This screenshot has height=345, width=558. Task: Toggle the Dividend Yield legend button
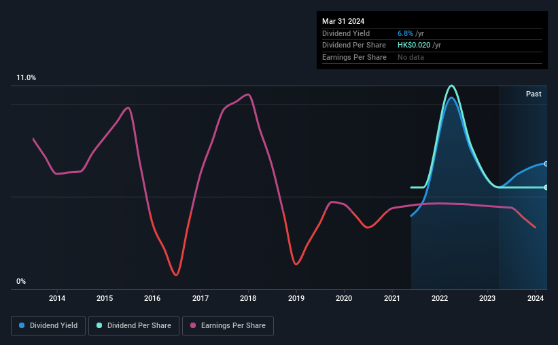[x=49, y=326]
